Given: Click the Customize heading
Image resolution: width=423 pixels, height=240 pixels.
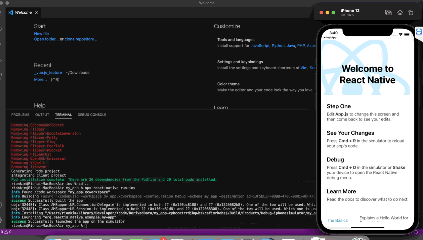Looking at the screenshot, I should (227, 26).
